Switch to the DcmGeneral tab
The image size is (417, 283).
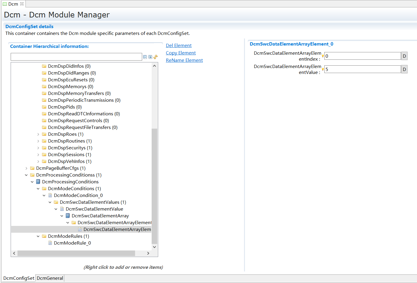50,278
